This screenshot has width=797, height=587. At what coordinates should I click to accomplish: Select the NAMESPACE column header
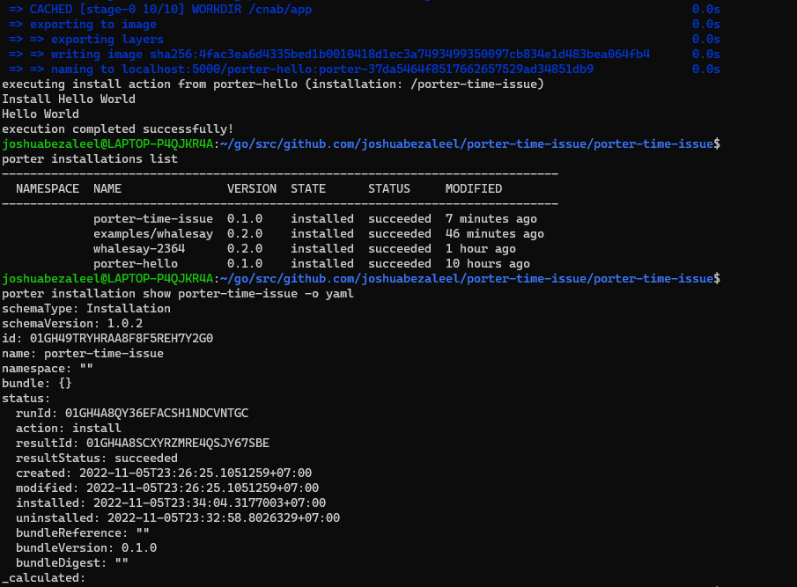(x=47, y=188)
